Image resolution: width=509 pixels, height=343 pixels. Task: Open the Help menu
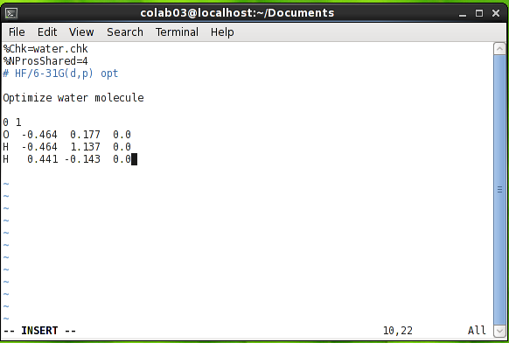[x=222, y=32]
